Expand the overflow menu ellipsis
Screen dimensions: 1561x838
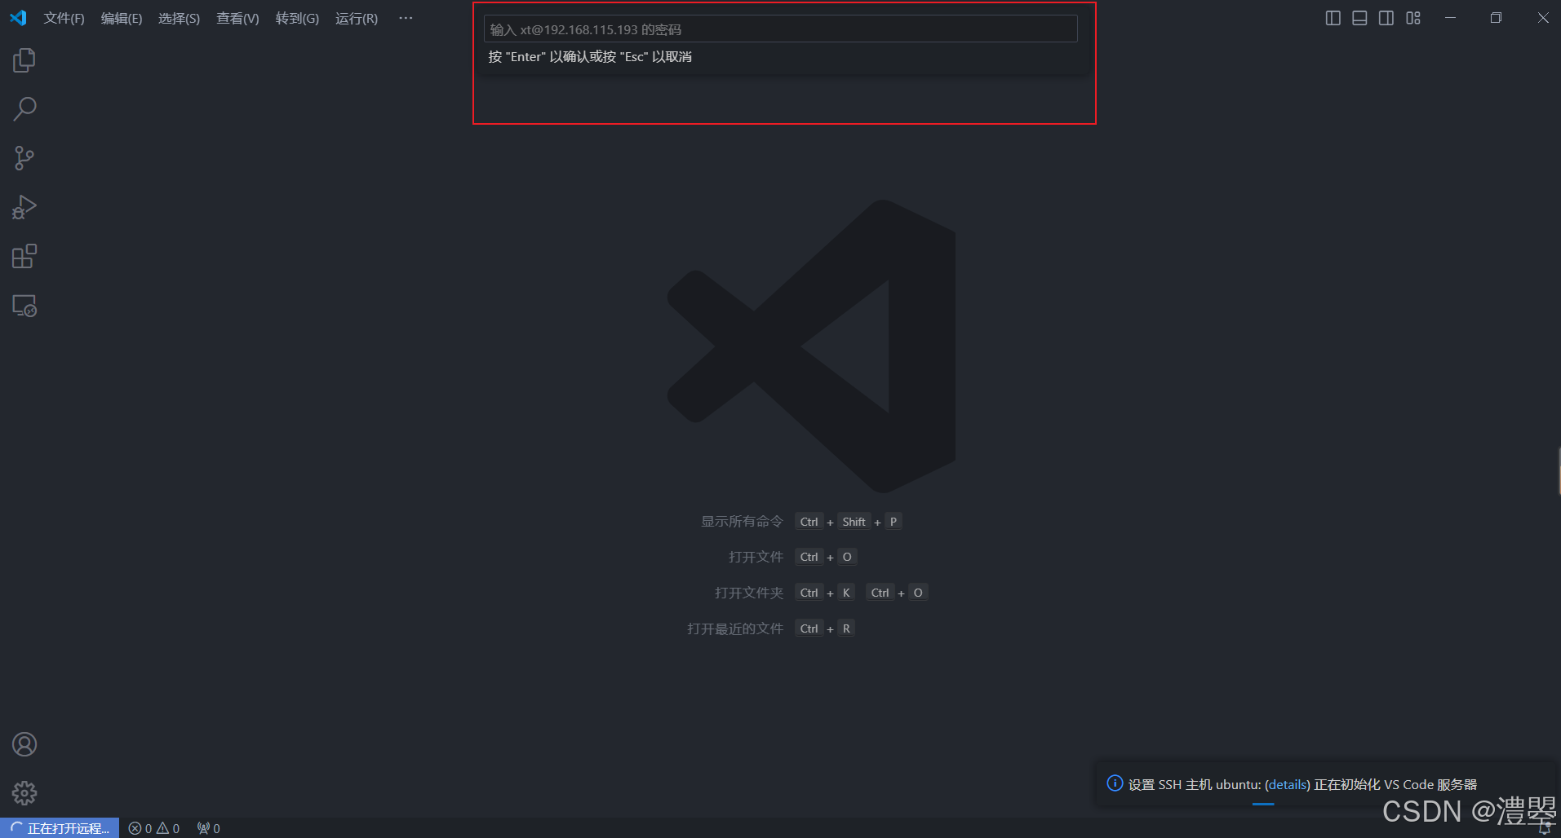coord(406,18)
